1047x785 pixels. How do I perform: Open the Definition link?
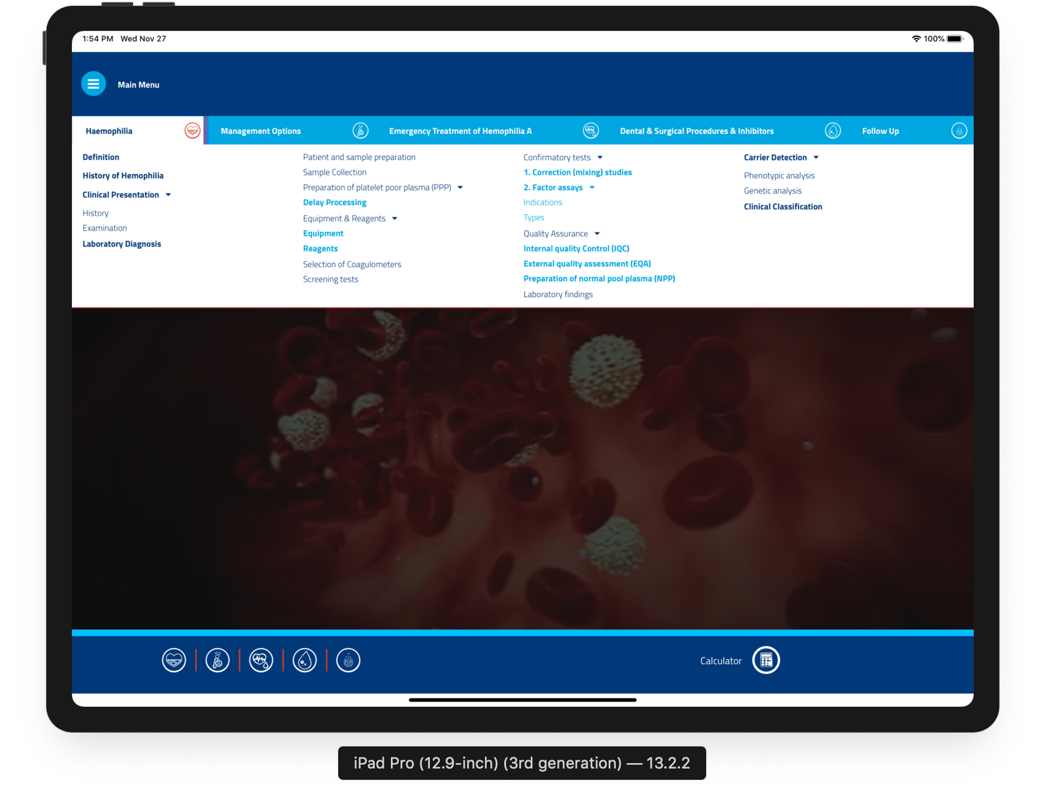(x=101, y=157)
